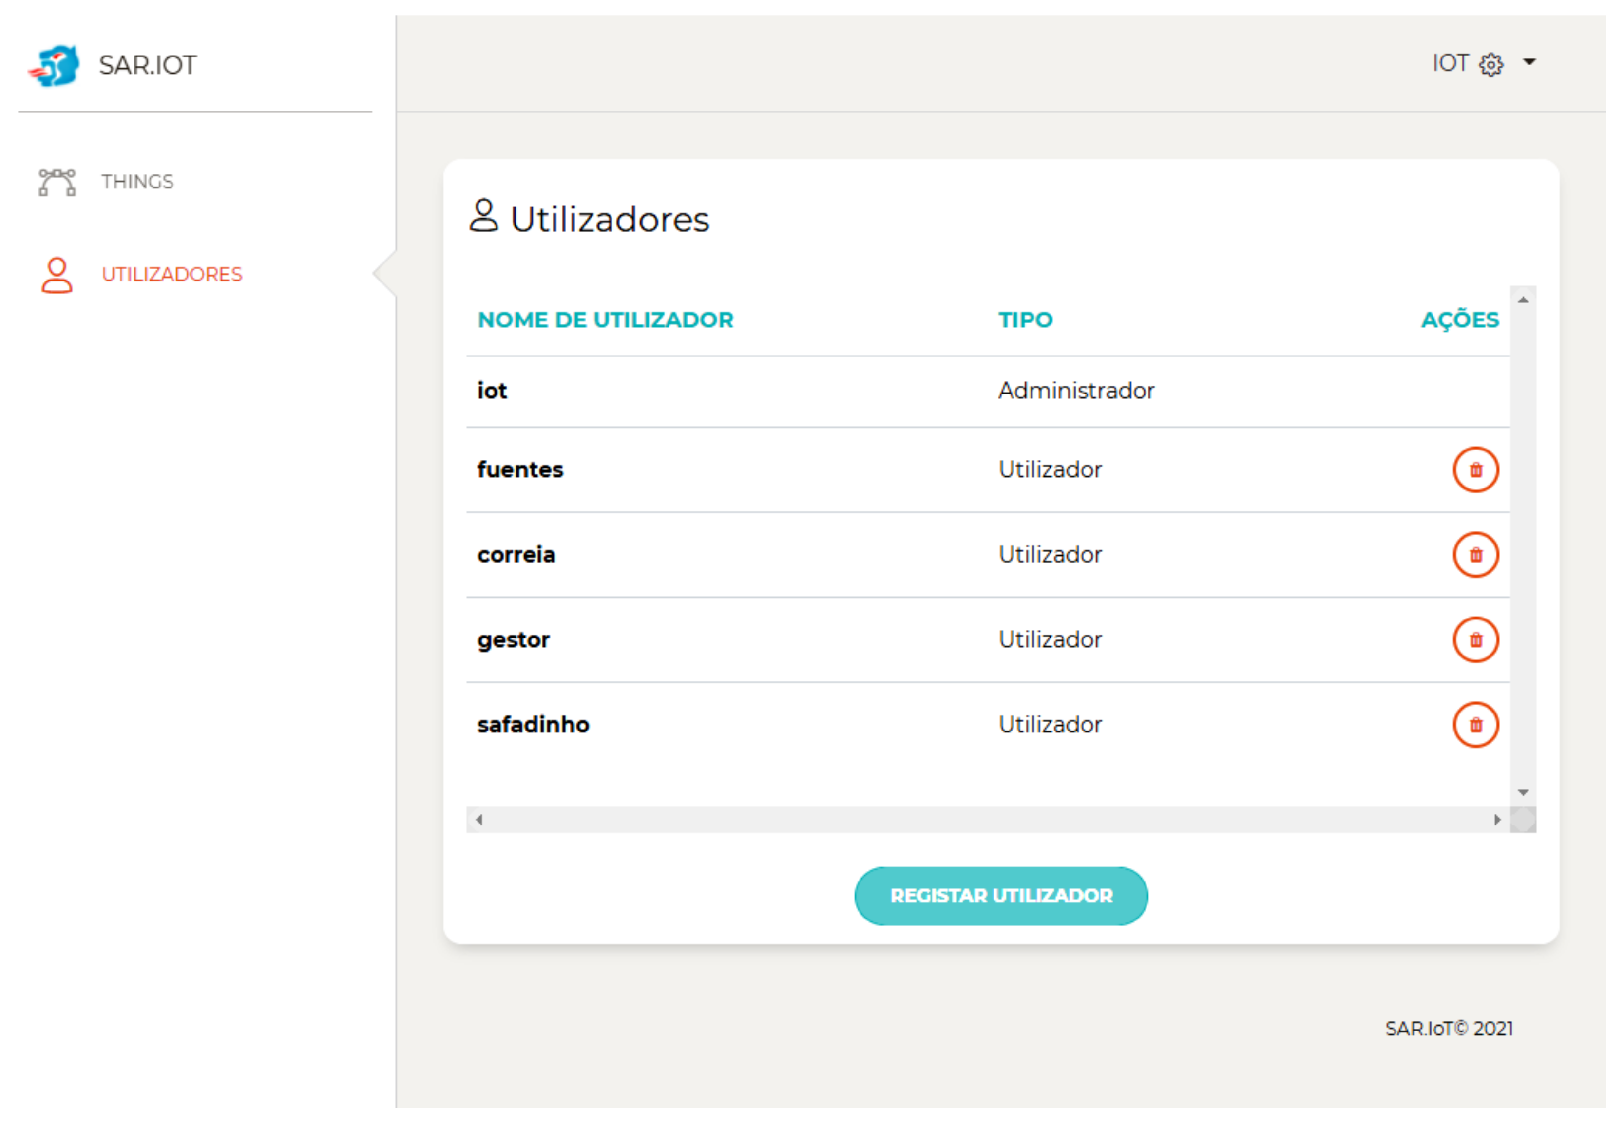The height and width of the screenshot is (1125, 1624).
Task: Click the scroll up arrow of table
Action: click(x=1523, y=300)
